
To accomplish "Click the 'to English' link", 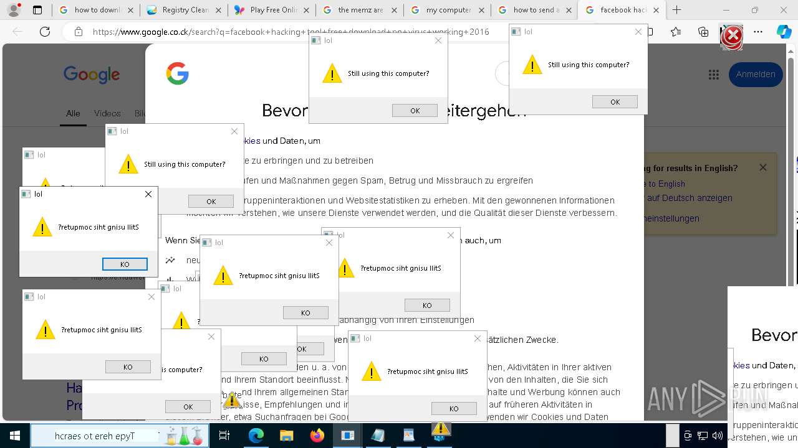I will point(666,184).
